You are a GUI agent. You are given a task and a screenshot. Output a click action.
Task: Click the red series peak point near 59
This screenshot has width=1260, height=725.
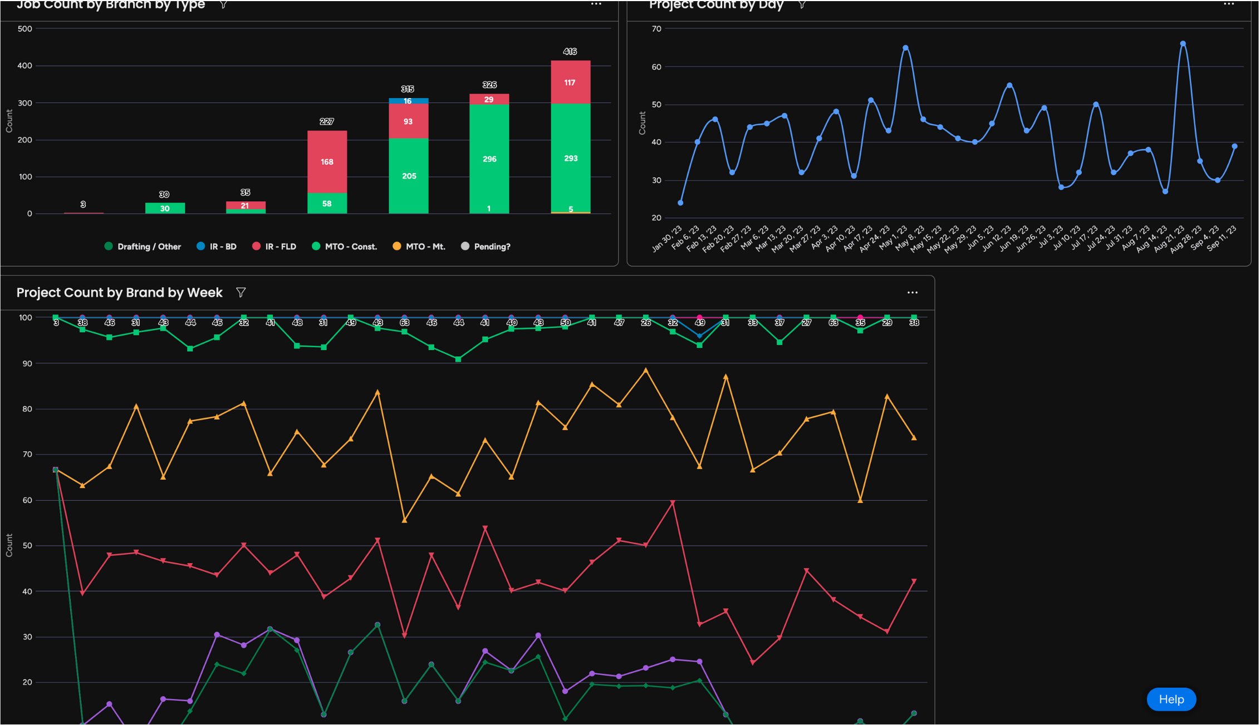673,502
